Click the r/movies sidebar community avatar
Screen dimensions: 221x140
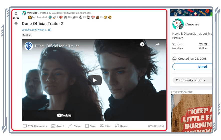click(x=178, y=24)
